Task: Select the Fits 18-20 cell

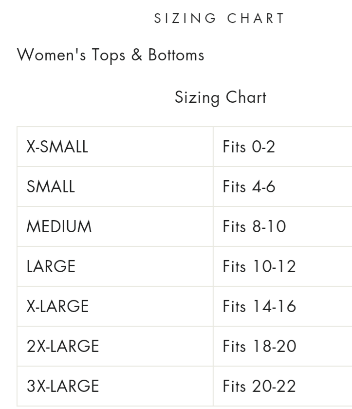Action: [259, 346]
